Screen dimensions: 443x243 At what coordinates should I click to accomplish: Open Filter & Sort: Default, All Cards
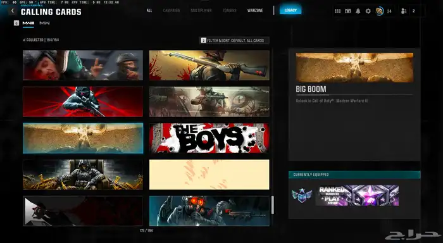[x=234, y=40]
